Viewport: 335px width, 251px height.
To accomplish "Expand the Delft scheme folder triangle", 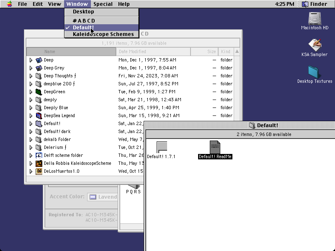I will pyautogui.click(x=31, y=155).
